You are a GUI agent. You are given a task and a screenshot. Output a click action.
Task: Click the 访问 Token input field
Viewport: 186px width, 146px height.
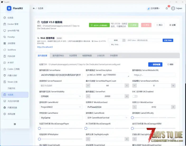point(144,40)
